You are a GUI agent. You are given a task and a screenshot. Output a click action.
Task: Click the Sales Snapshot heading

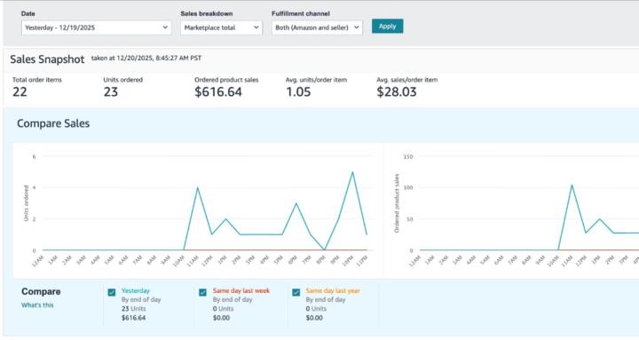click(x=47, y=59)
